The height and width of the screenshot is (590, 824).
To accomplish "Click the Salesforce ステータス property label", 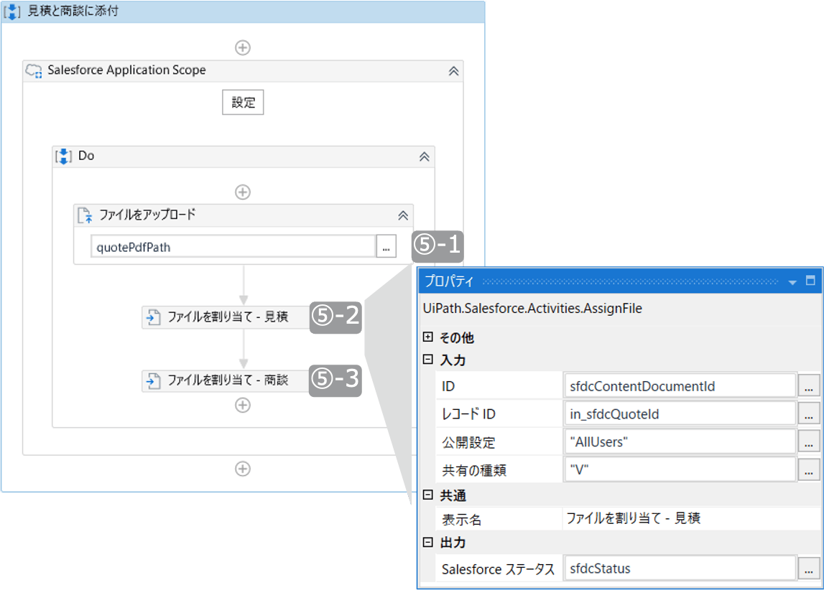I will click(498, 569).
